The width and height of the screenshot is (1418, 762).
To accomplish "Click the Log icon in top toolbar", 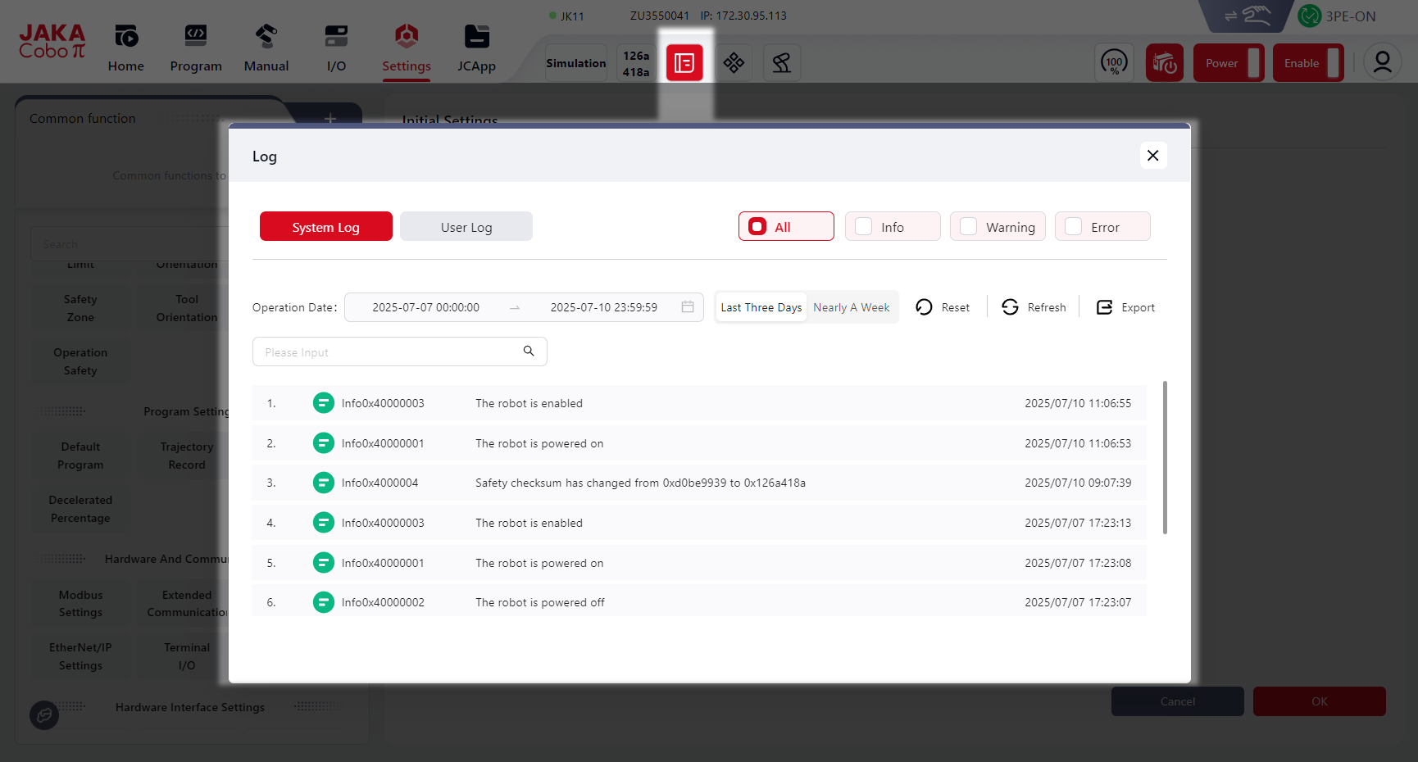I will (x=684, y=63).
